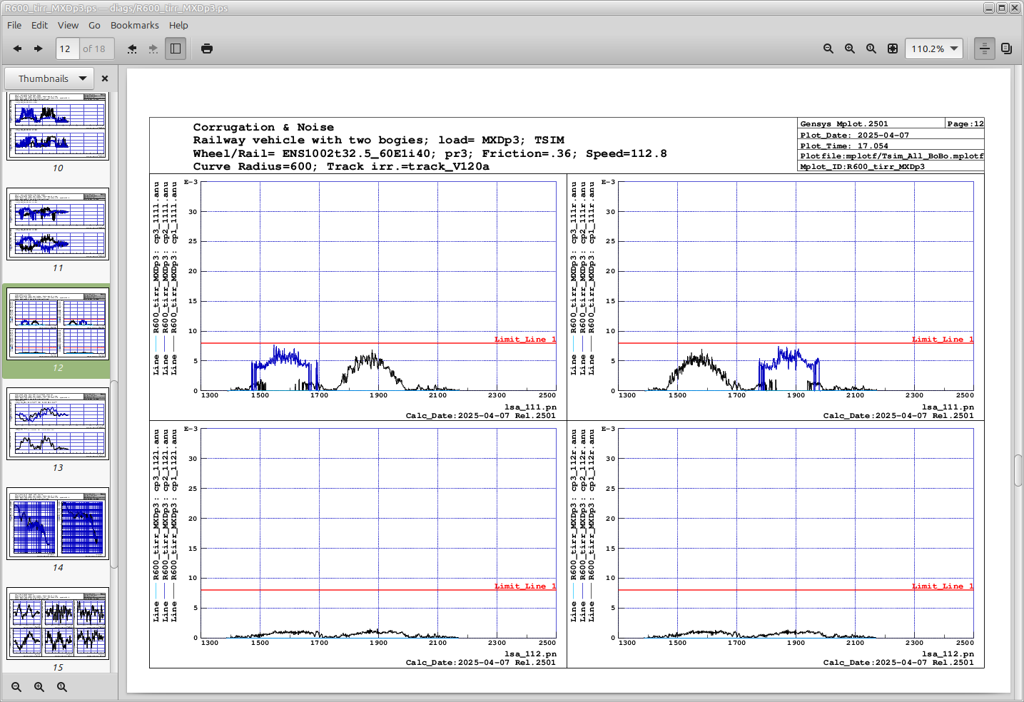1024x702 pixels.
Task: Click the 'Plot_Time: 17.054' text
Action: tap(844, 146)
